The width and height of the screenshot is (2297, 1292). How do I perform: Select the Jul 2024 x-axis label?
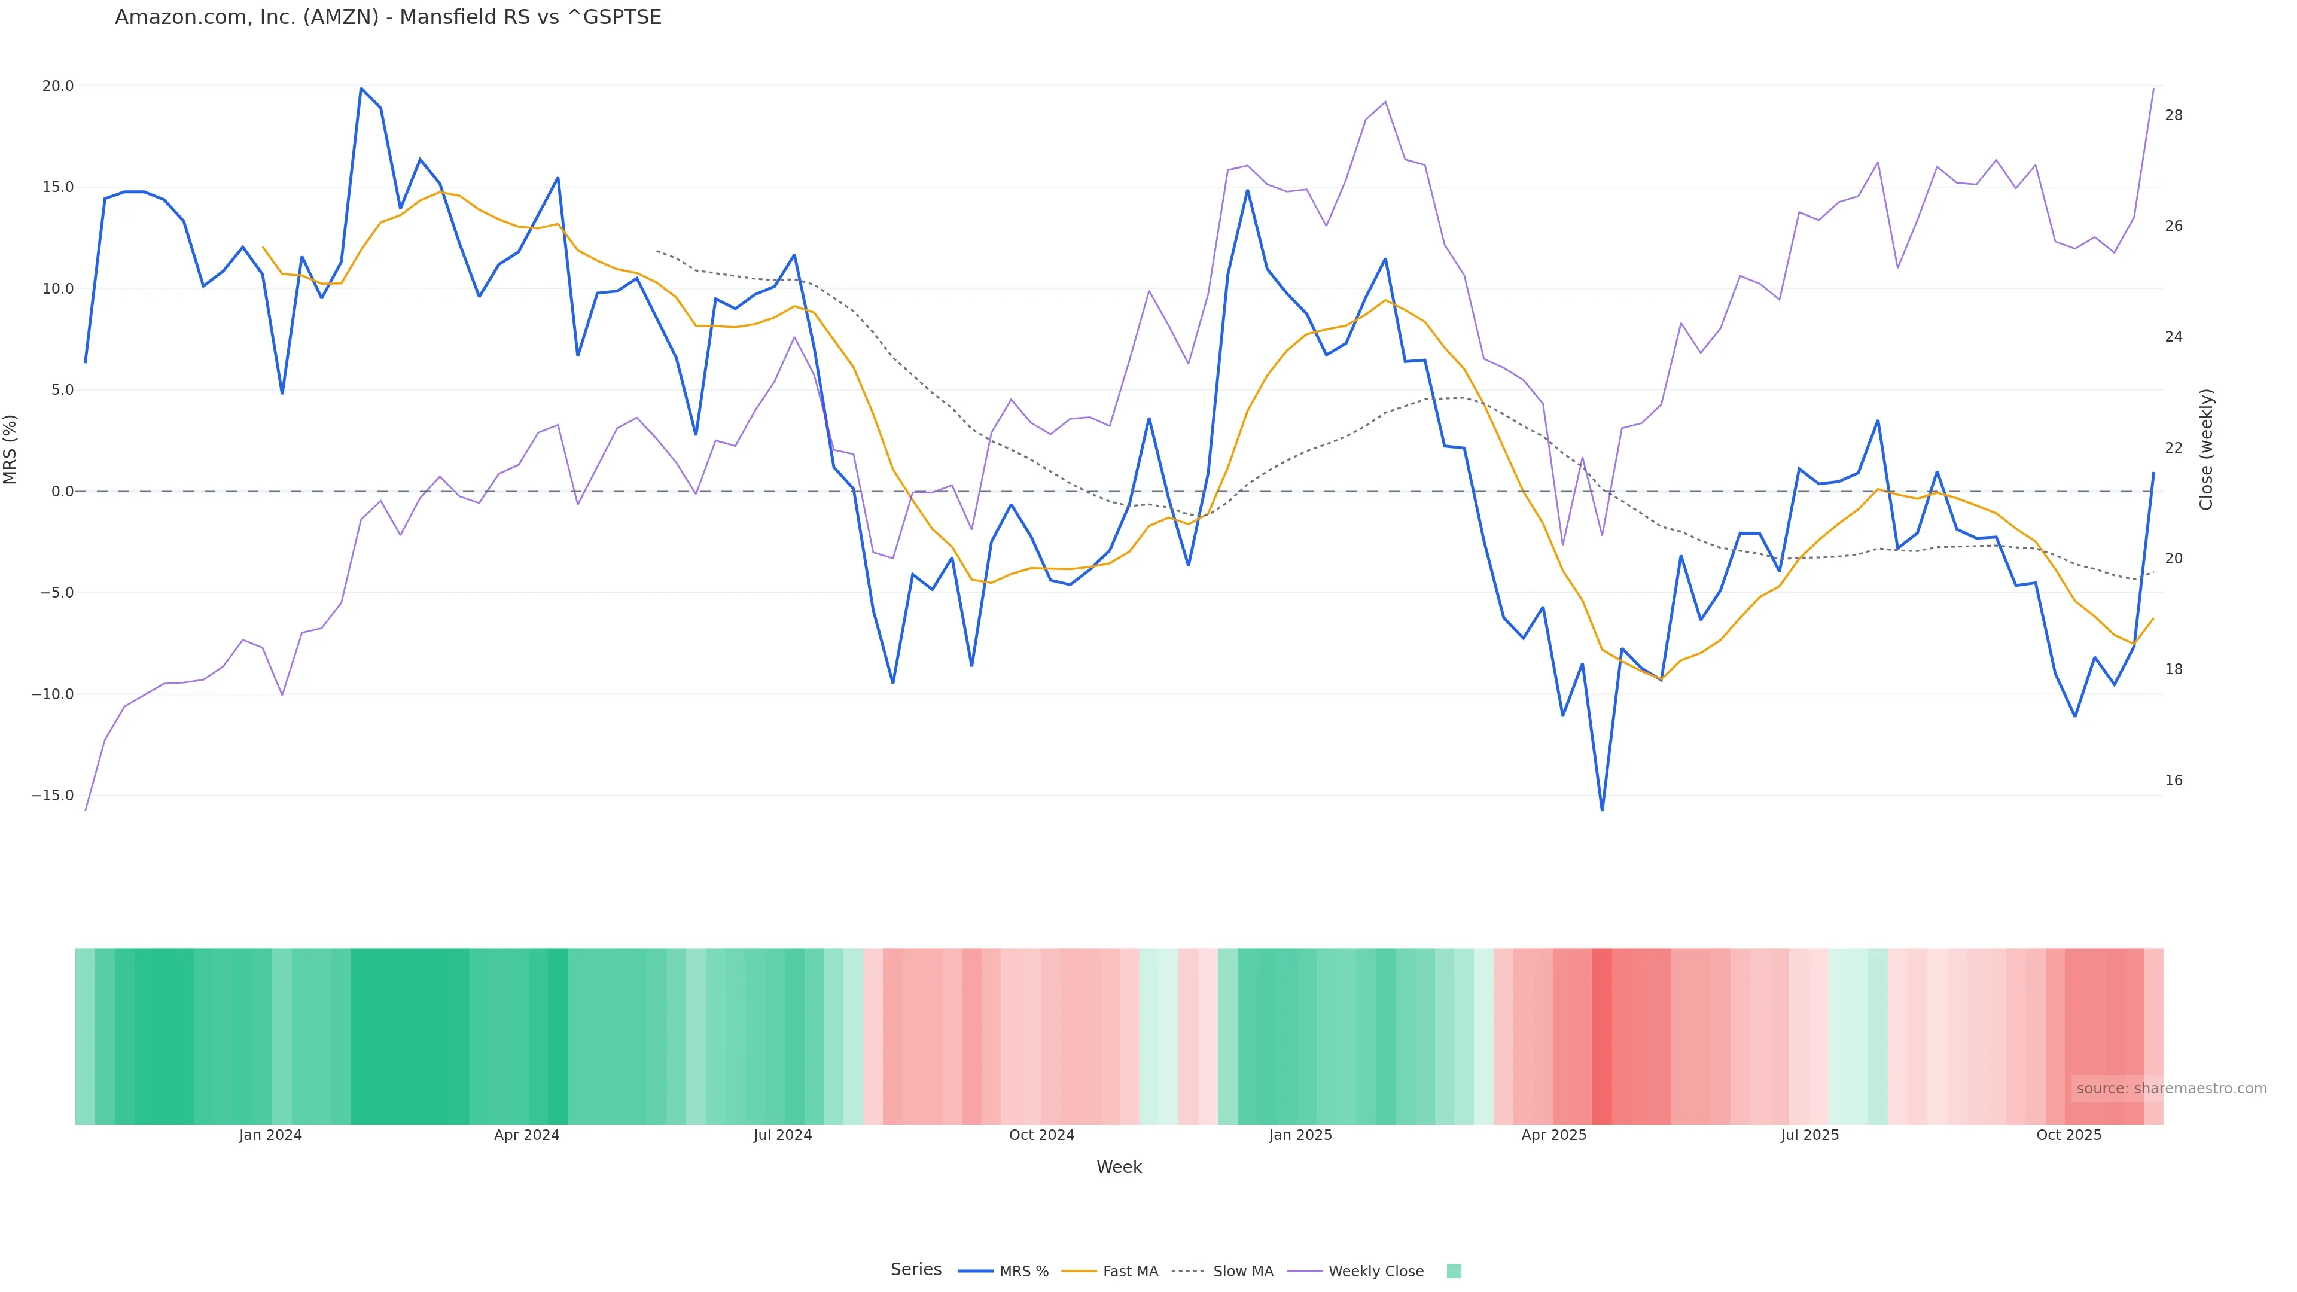[x=782, y=1136]
